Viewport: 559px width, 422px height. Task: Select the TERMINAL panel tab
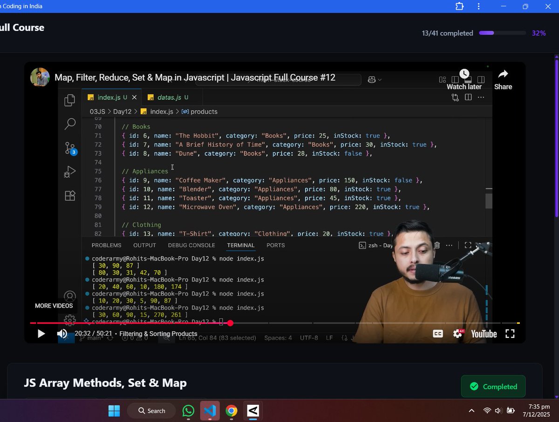tap(241, 245)
